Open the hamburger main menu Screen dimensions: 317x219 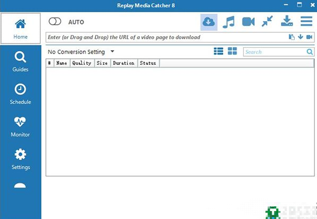click(x=306, y=21)
